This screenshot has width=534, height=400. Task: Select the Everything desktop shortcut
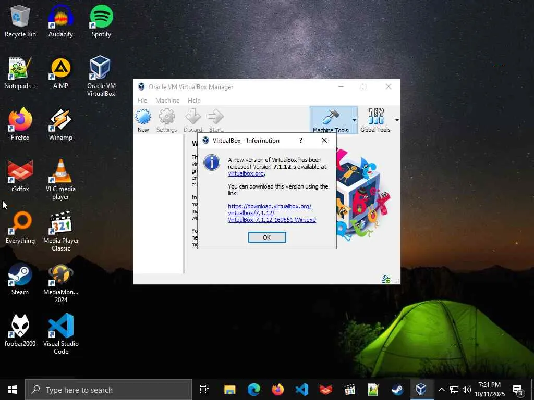pos(20,228)
